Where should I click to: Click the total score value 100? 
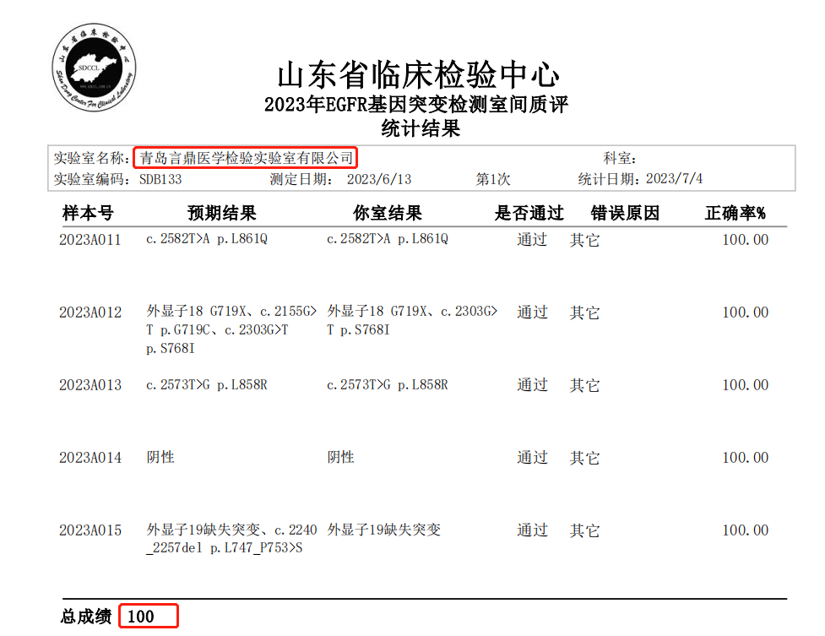coord(142,617)
